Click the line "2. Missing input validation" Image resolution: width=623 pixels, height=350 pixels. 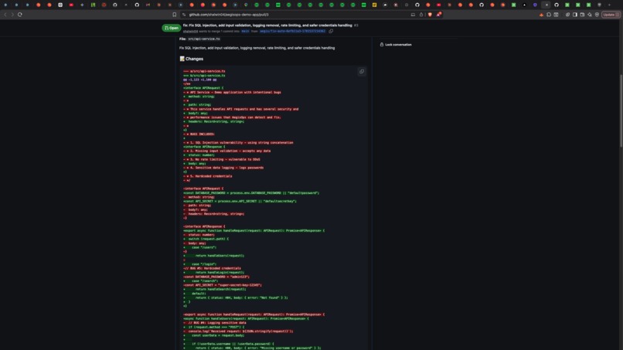click(x=227, y=151)
